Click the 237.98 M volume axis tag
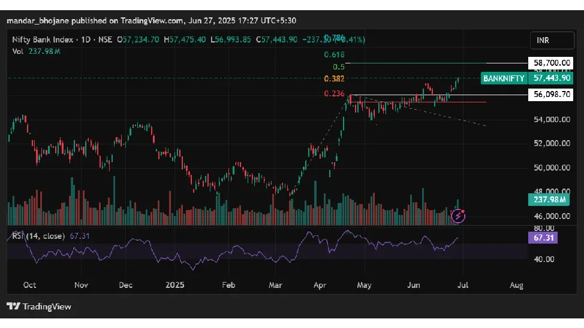 [549, 200]
